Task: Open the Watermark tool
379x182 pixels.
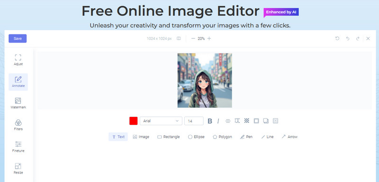Action: click(18, 104)
